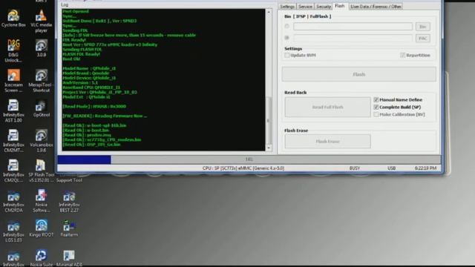The height and width of the screenshot is (267, 475).
Task: Open the Security tab
Action: tap(324, 7)
